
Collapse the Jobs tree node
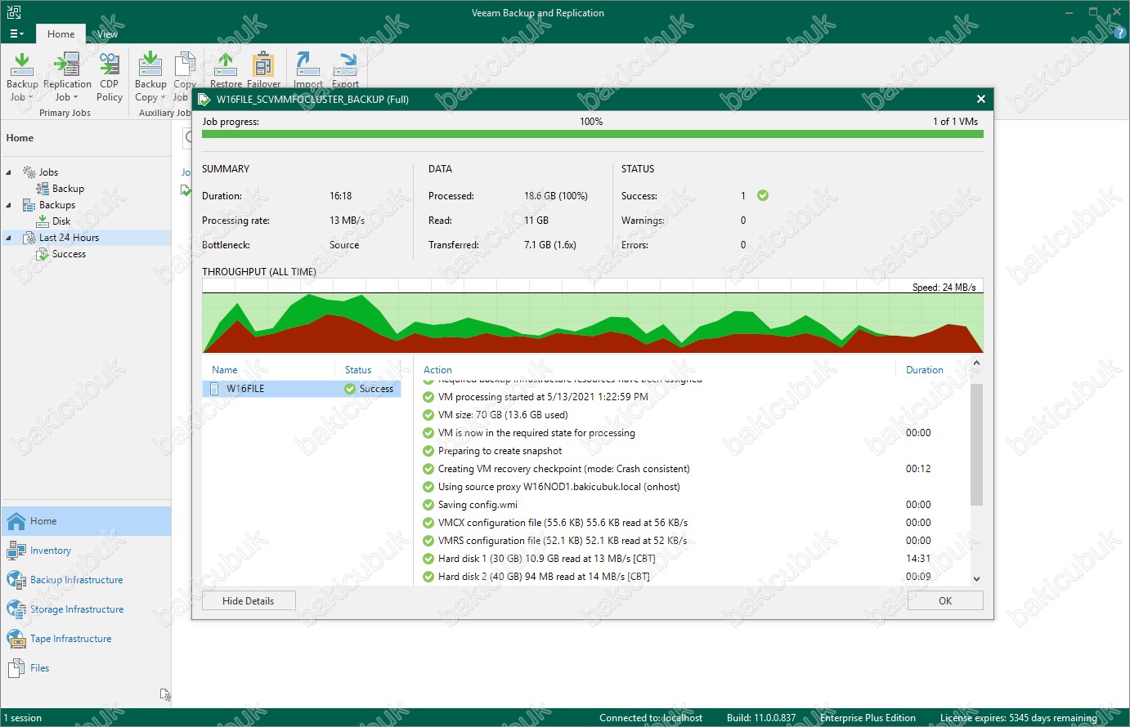click(9, 172)
